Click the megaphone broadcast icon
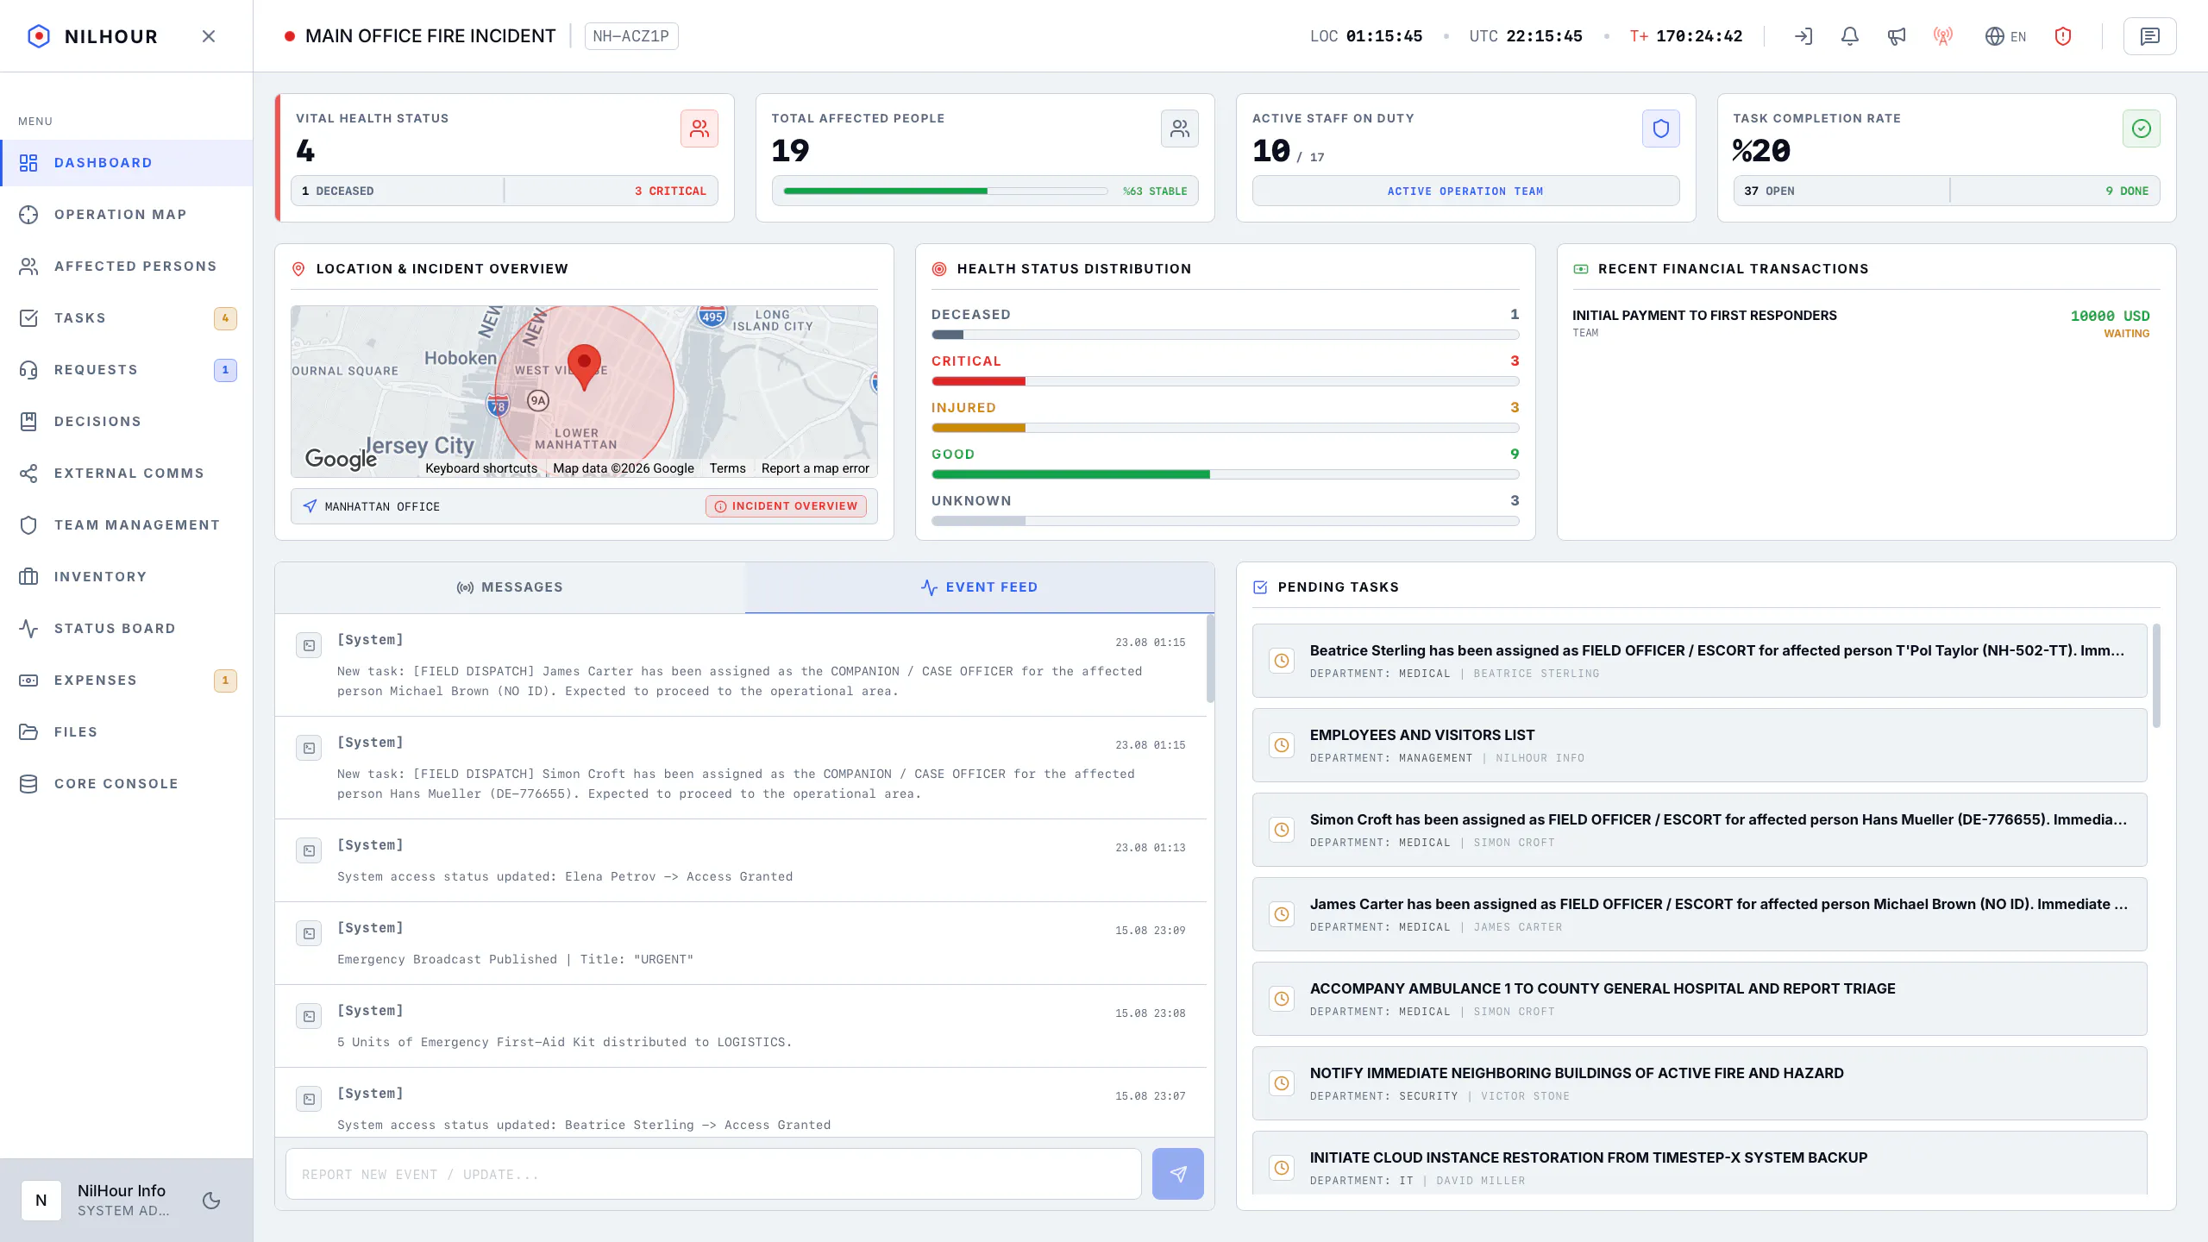The image size is (2208, 1242). (1897, 36)
